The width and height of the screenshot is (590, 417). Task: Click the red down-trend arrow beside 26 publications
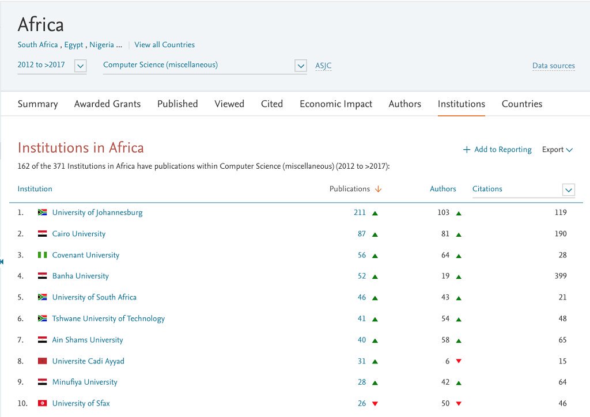[x=375, y=403]
